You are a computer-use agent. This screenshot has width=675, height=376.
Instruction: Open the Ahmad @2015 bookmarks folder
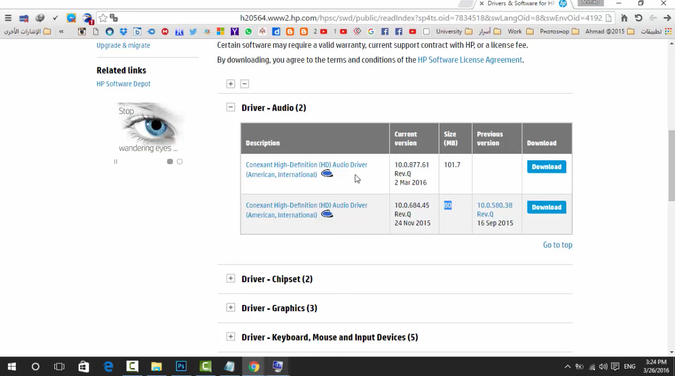(610, 32)
